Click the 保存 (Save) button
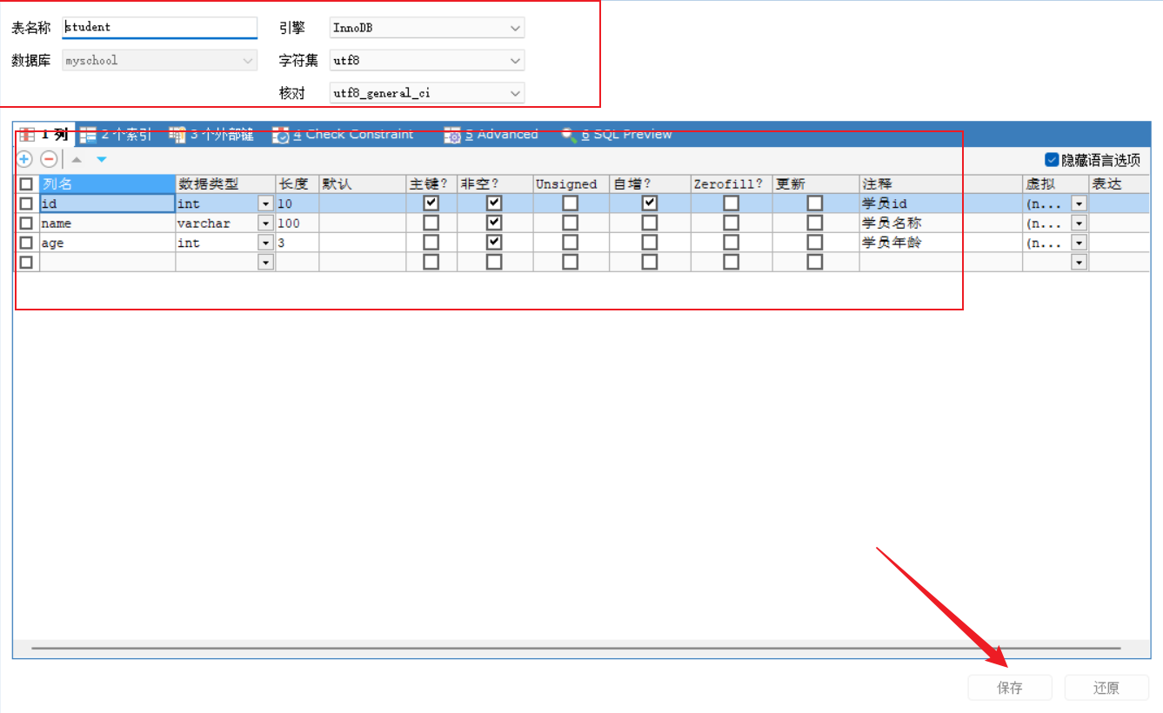 [x=1010, y=688]
